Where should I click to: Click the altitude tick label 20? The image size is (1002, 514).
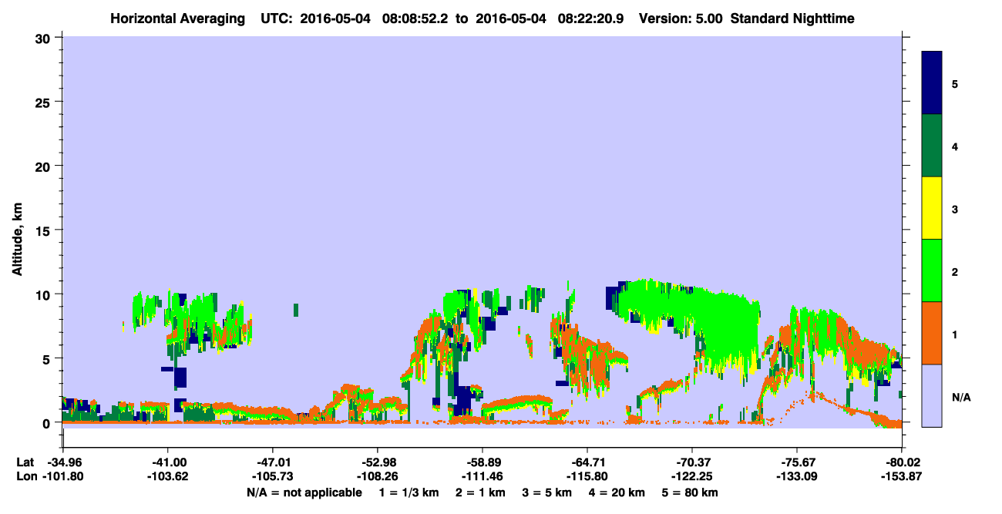45,166
